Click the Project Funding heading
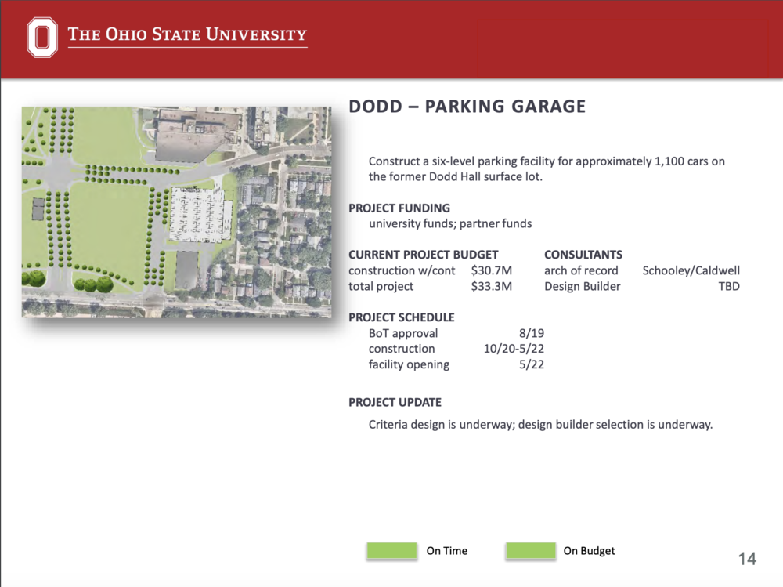783x587 pixels. tap(399, 208)
